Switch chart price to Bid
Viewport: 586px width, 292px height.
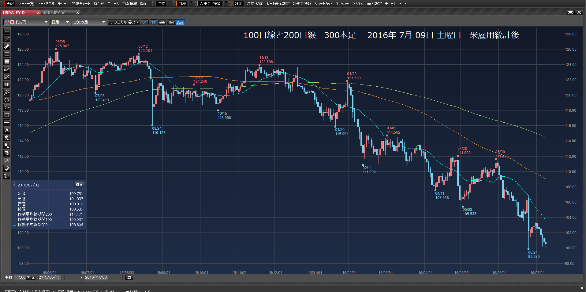tap(171, 22)
